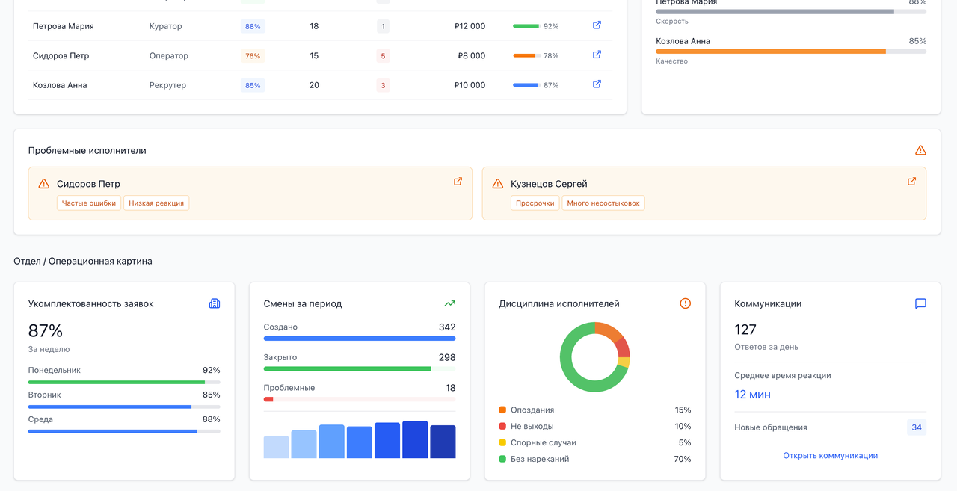Open external link on Сидоров Петр problem card
This screenshot has height=491, width=957.
tap(457, 181)
